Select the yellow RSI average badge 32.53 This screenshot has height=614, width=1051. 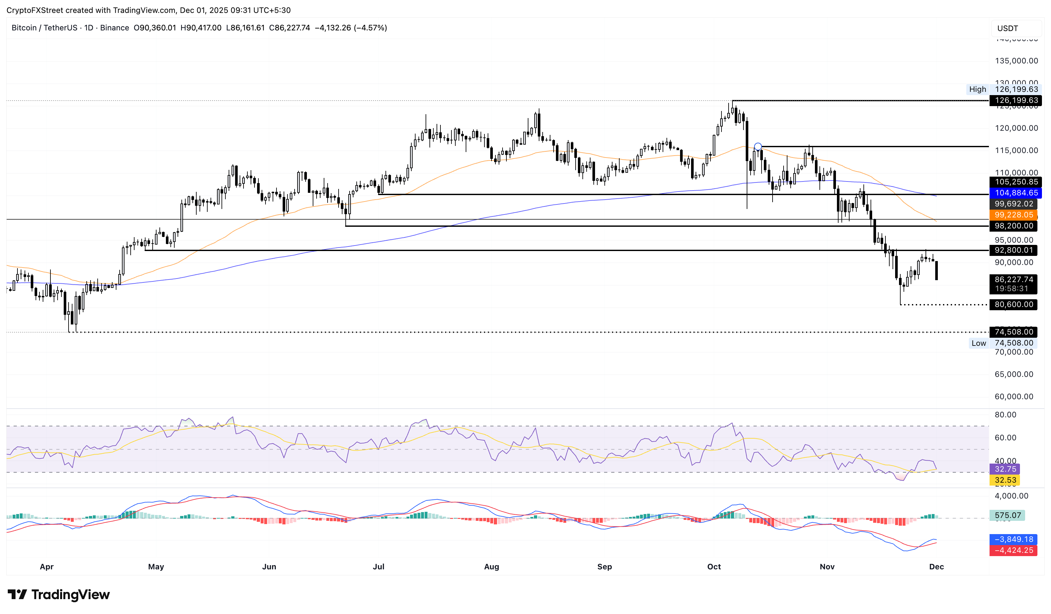1005,480
